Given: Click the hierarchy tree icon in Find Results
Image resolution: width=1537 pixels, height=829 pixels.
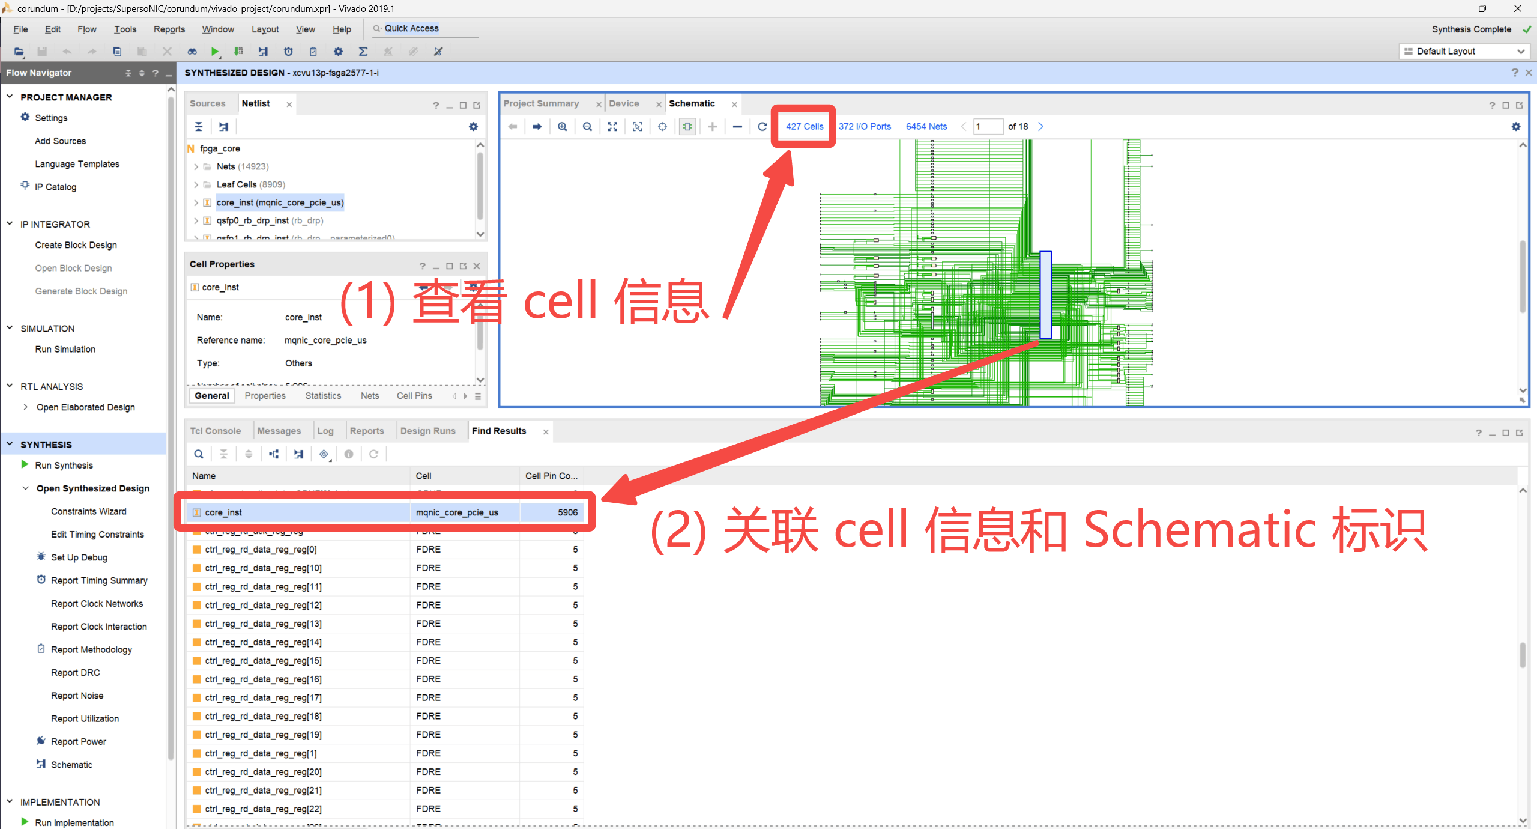Looking at the screenshot, I should point(274,454).
